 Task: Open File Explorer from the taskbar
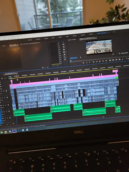tap(6, 132)
